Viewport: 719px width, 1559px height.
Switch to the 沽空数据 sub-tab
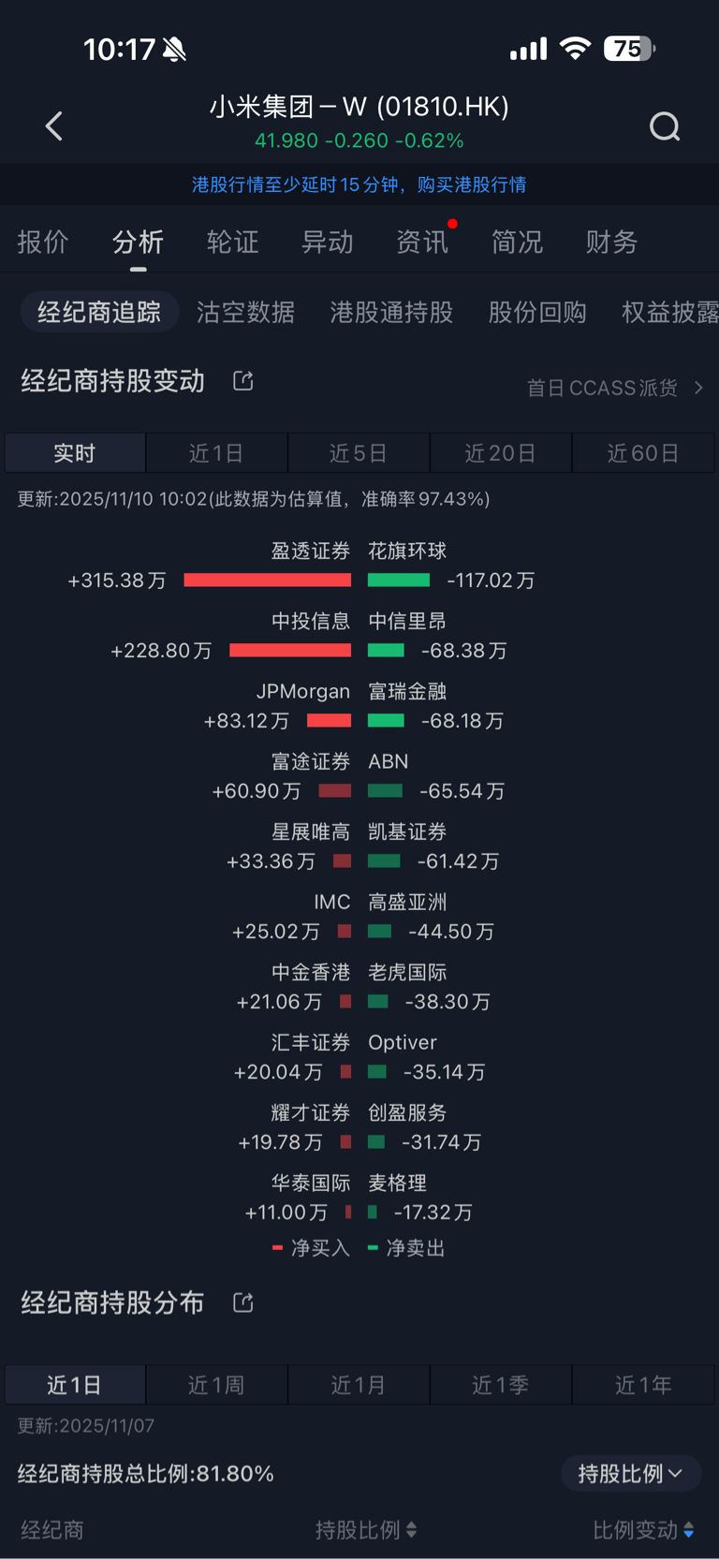245,312
